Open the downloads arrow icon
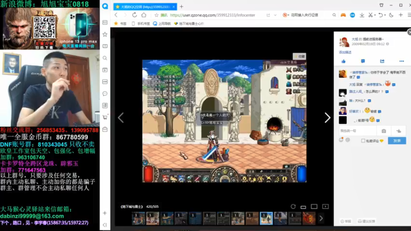This screenshot has width=411, height=231. (362, 15)
